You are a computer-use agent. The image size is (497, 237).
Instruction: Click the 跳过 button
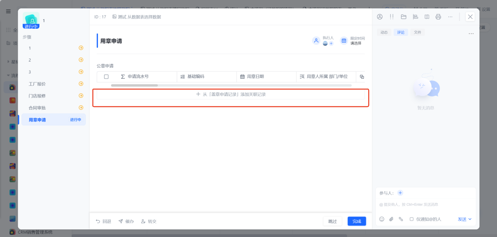[332, 221]
